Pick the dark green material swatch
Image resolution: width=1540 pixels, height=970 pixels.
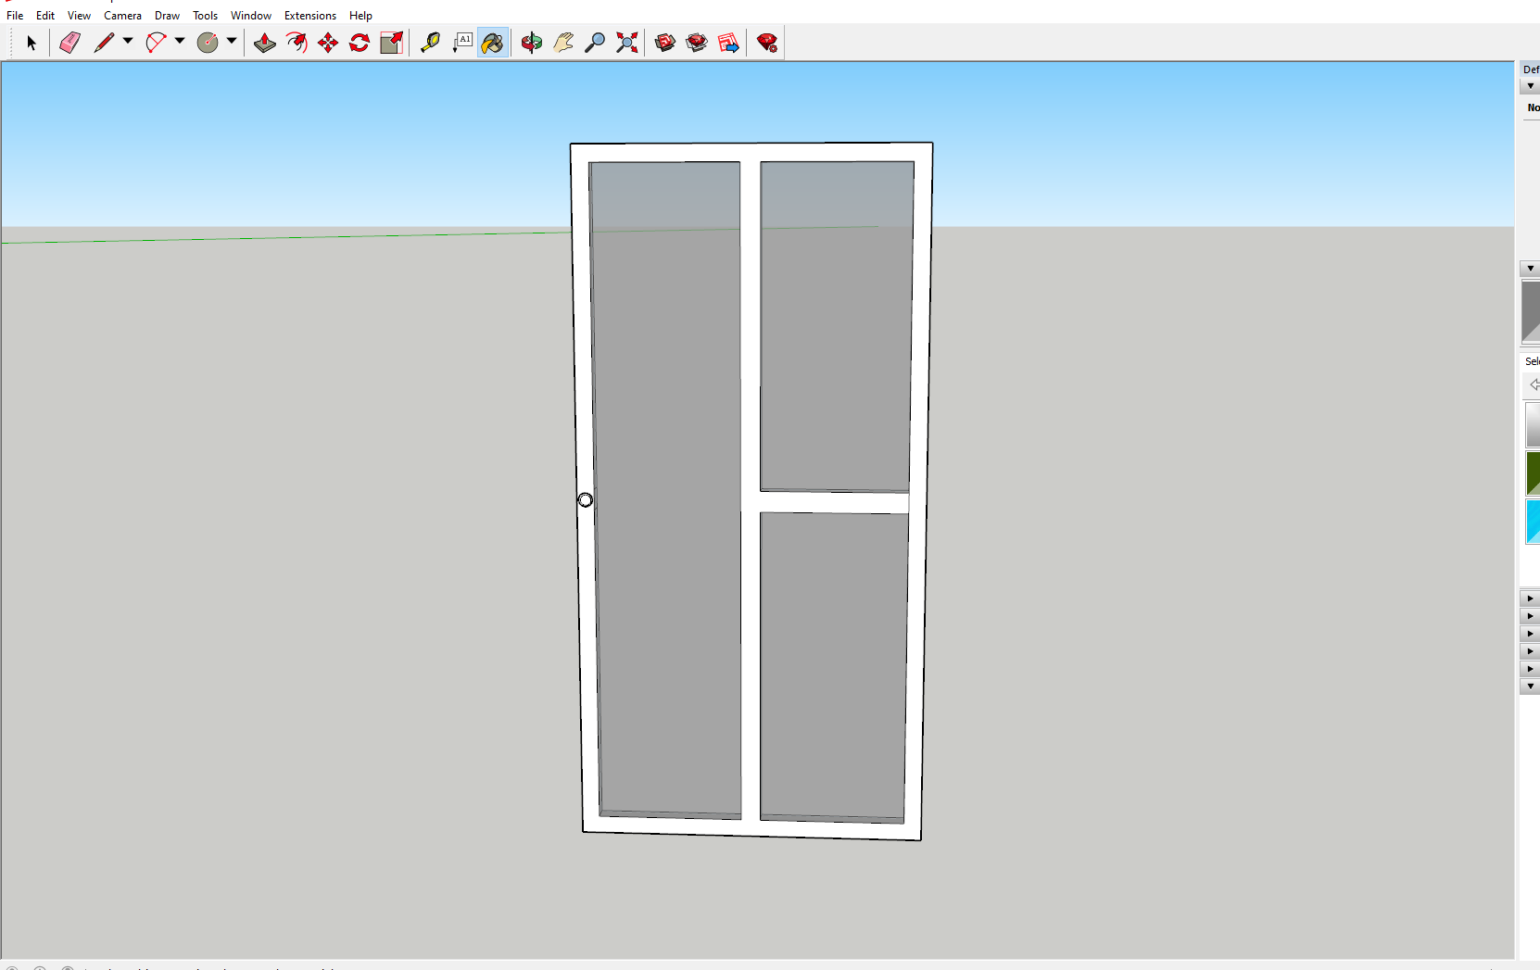[x=1533, y=472]
